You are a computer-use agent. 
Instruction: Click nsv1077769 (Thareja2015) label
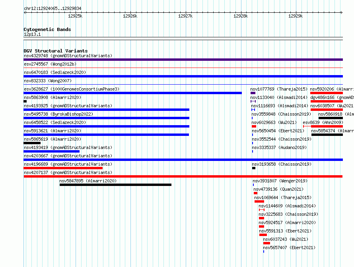tap(279, 89)
